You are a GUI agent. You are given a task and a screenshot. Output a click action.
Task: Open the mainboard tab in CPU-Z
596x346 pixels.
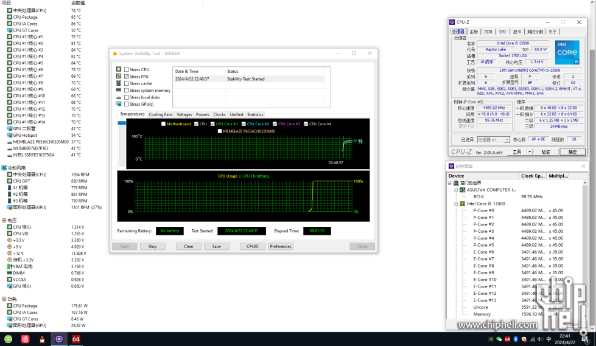[474, 32]
